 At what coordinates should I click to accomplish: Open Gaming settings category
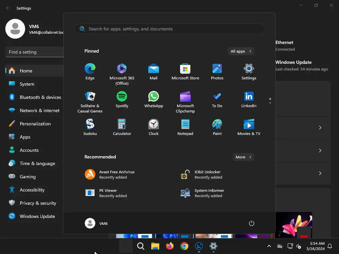point(34,177)
